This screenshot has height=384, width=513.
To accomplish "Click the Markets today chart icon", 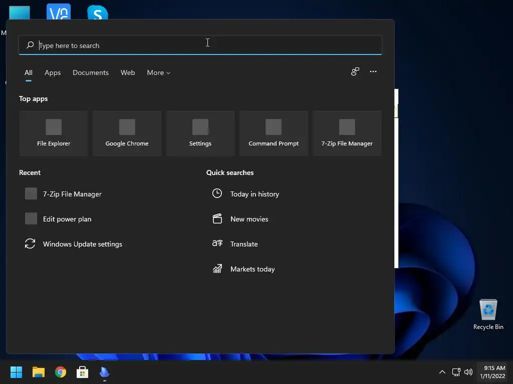I will click(217, 268).
